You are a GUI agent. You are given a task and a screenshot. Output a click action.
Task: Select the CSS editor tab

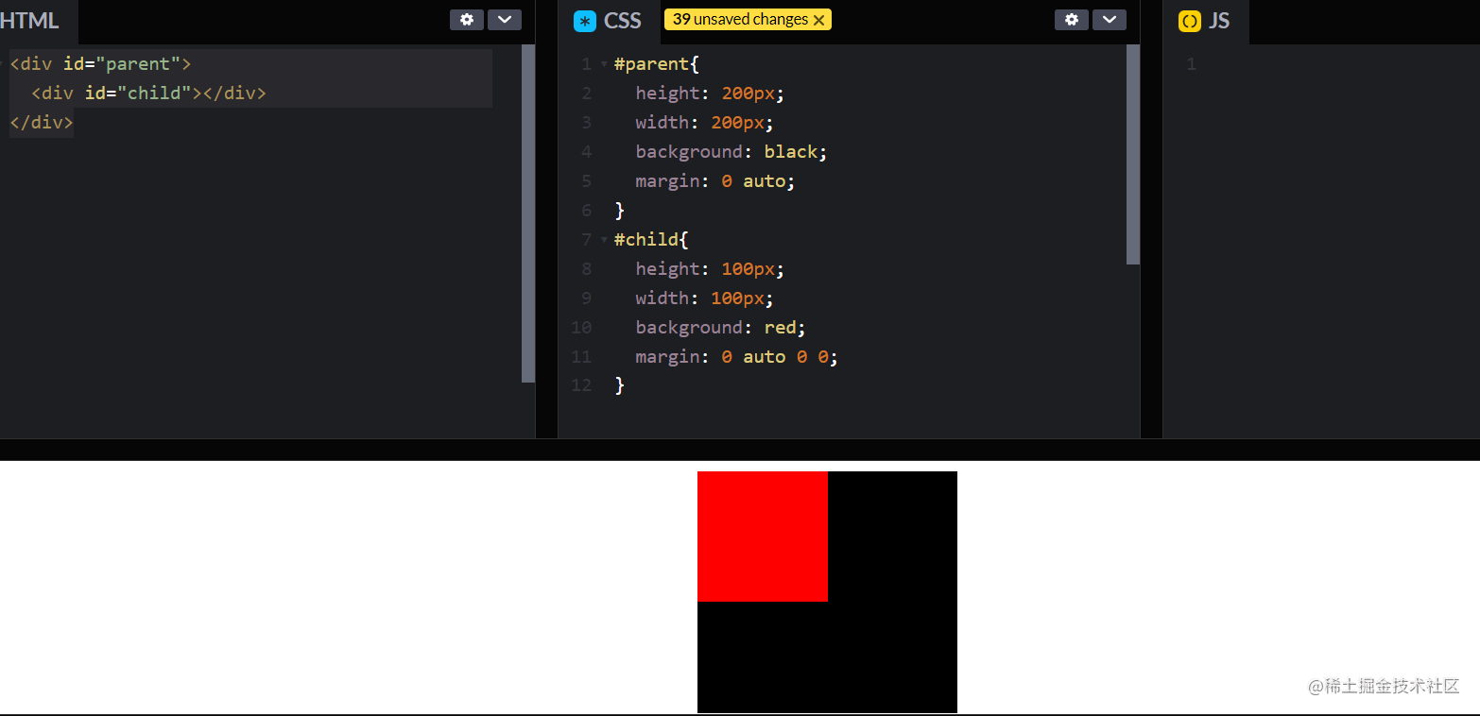click(609, 21)
